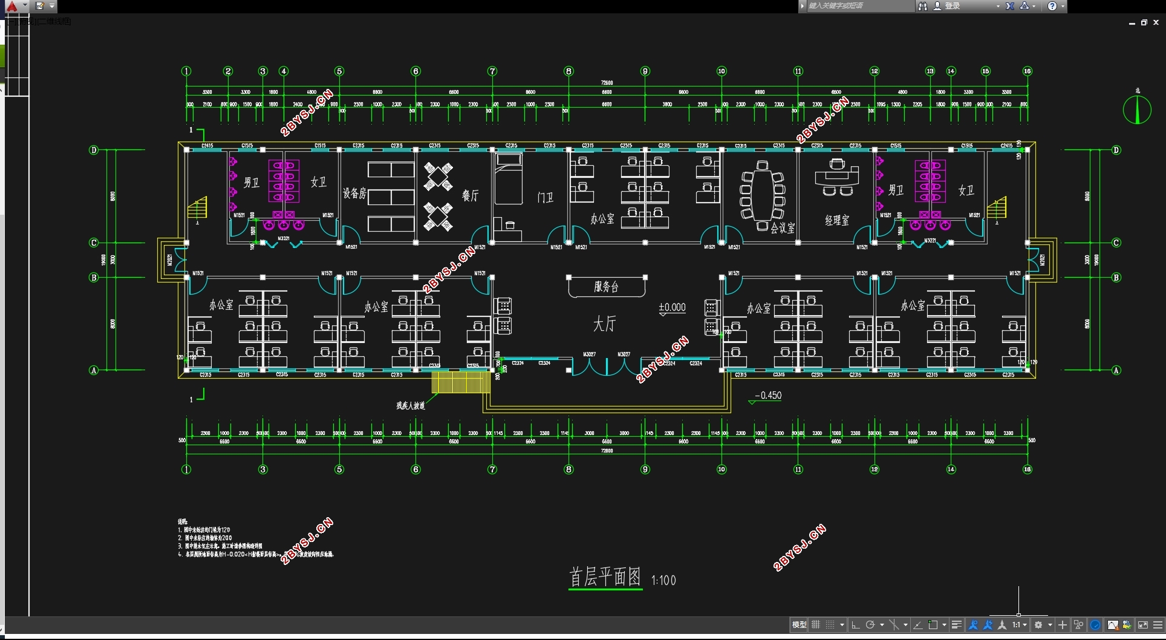
Task: Click the keyword search input field
Action: (861, 6)
